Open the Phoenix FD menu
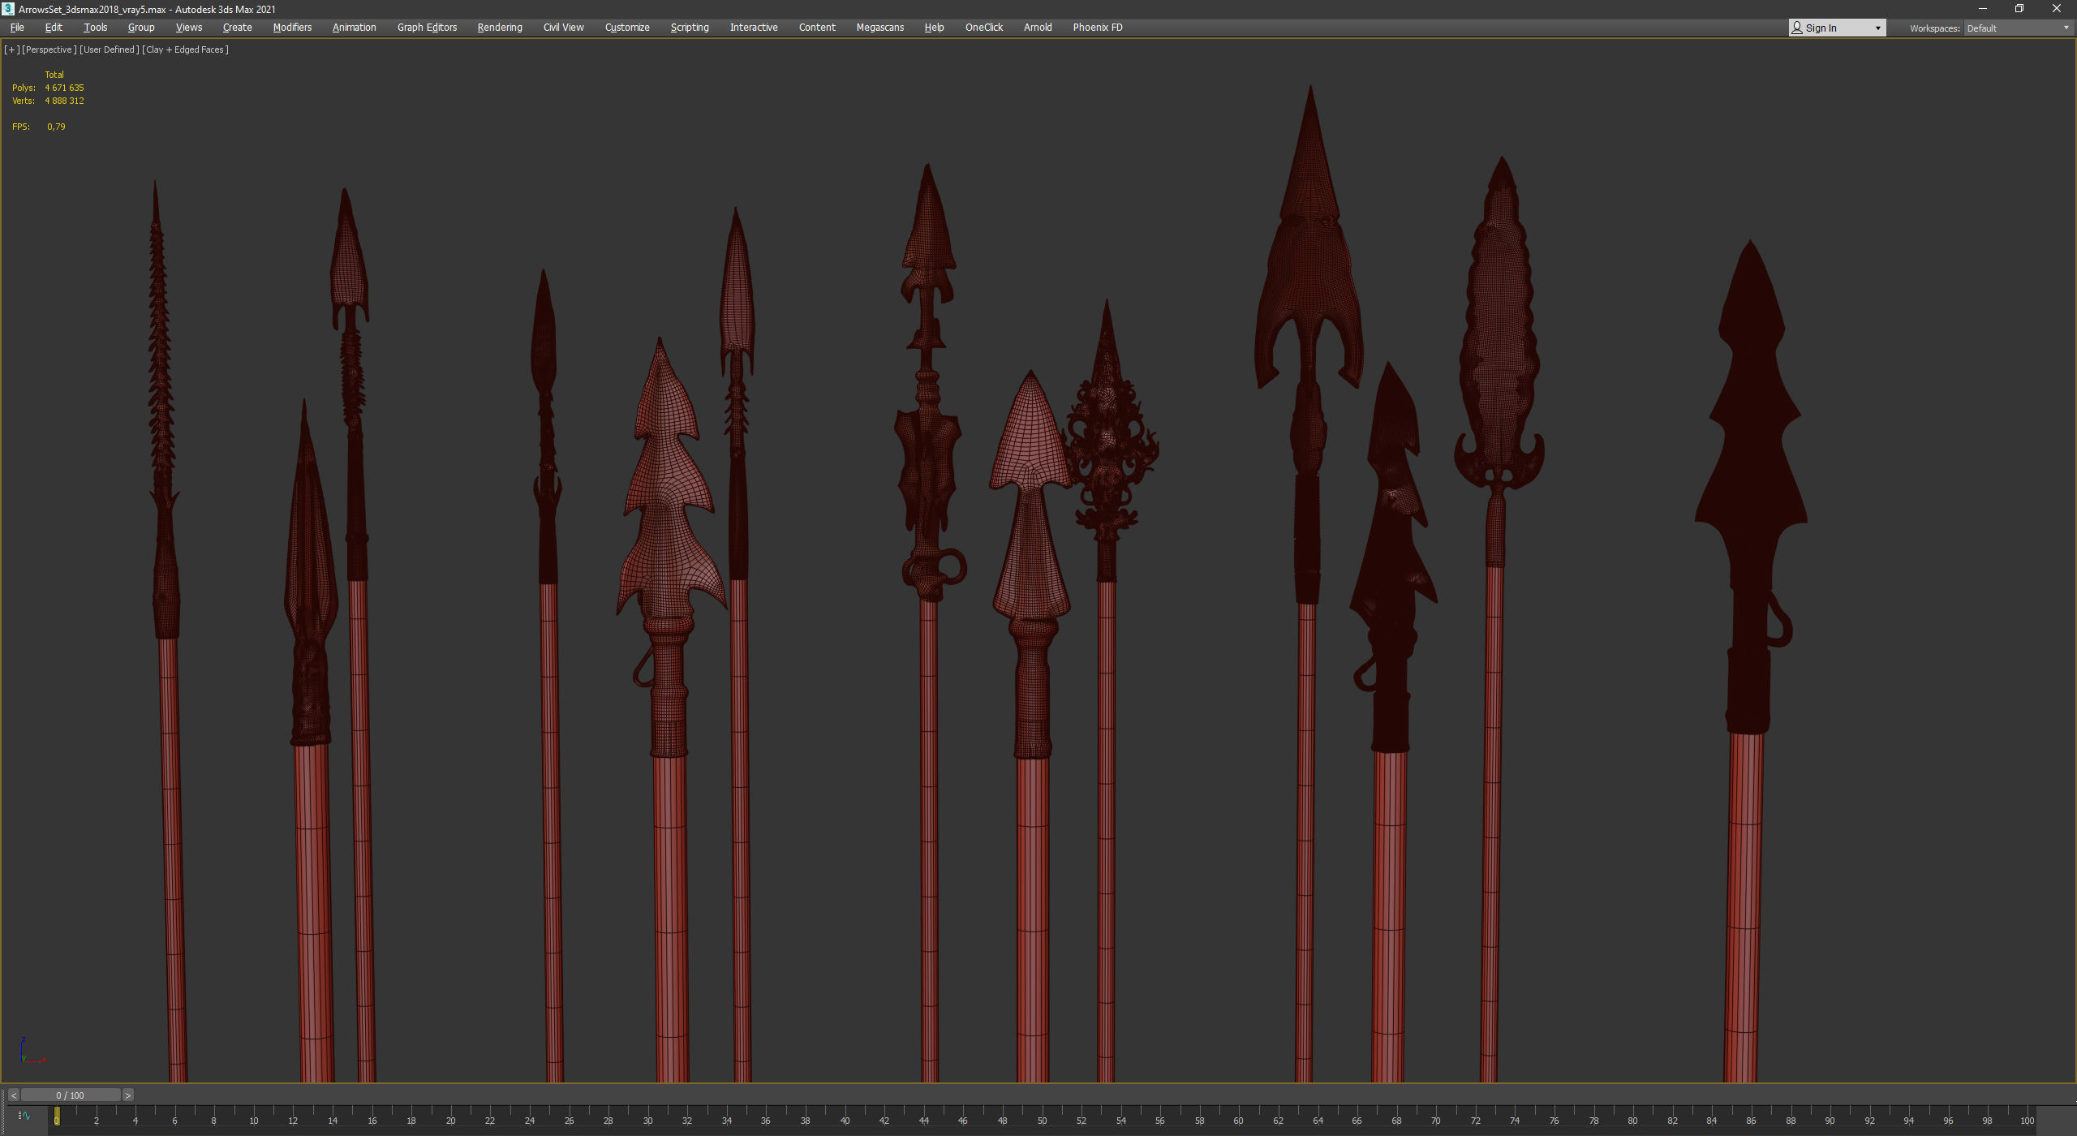The height and width of the screenshot is (1136, 2077). (1098, 28)
